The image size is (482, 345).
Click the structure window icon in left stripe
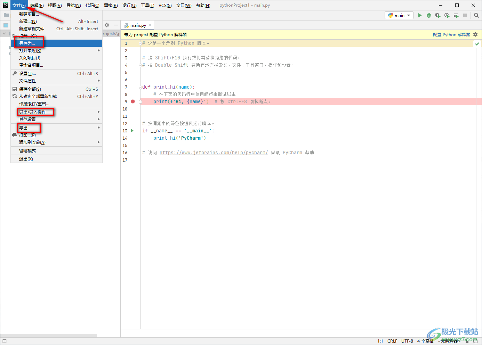6,25
